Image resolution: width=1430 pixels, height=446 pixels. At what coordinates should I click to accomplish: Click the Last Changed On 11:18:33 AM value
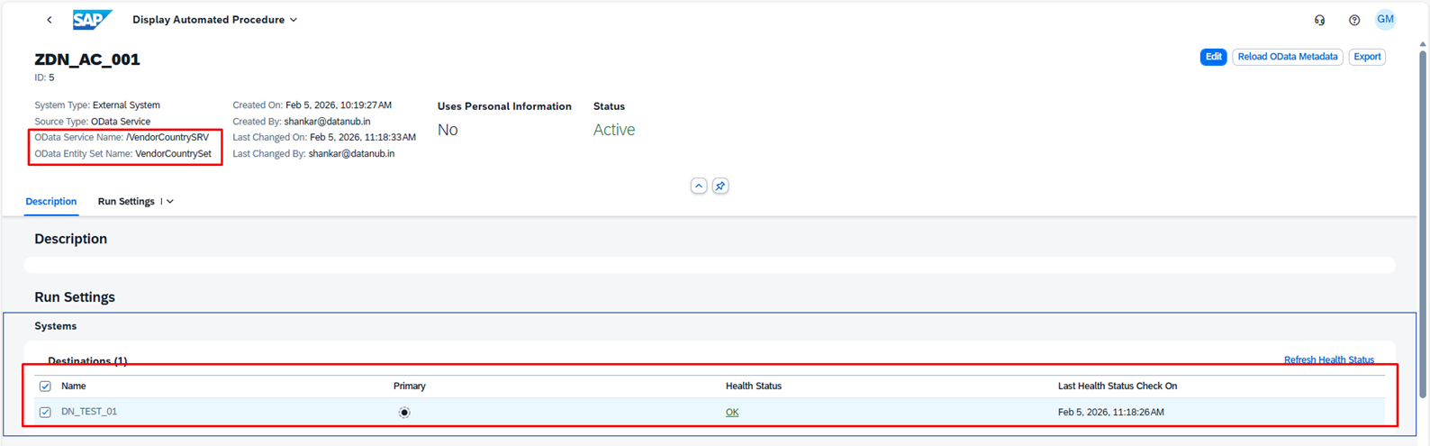tap(363, 138)
